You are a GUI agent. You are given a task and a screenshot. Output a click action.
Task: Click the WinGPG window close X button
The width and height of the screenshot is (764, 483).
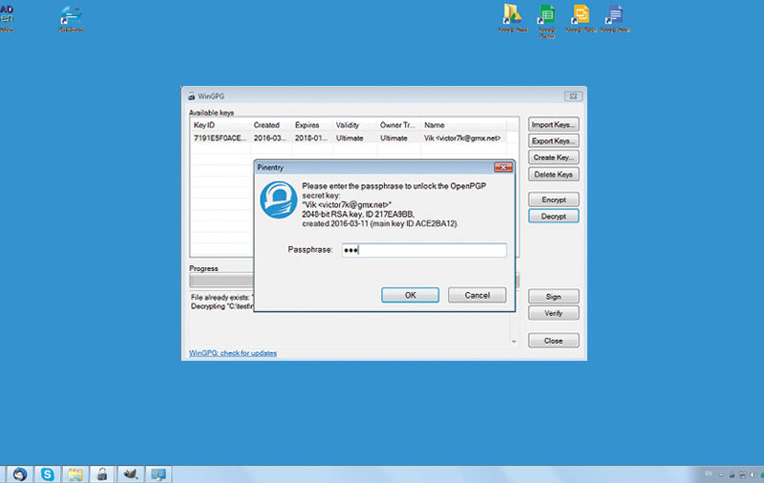click(573, 96)
